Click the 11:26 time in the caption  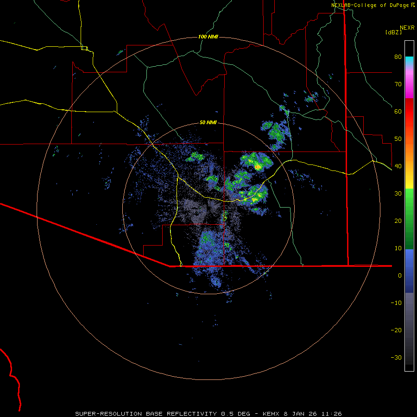(x=331, y=414)
